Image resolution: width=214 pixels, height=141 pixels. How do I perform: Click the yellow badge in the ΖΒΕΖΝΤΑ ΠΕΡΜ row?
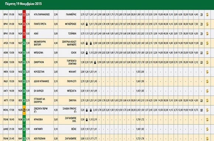click(x=24, y=110)
